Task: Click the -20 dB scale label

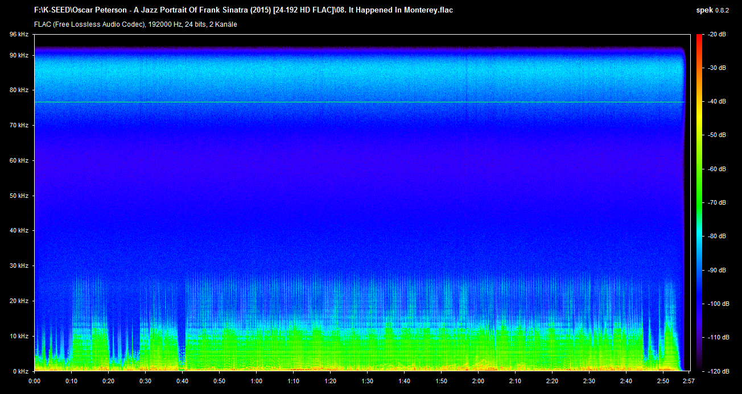Action: (715, 35)
